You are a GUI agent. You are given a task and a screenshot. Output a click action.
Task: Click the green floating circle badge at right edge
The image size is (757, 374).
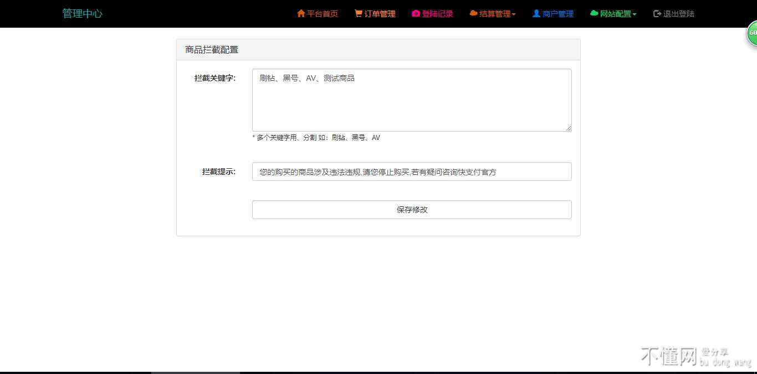[x=752, y=33]
